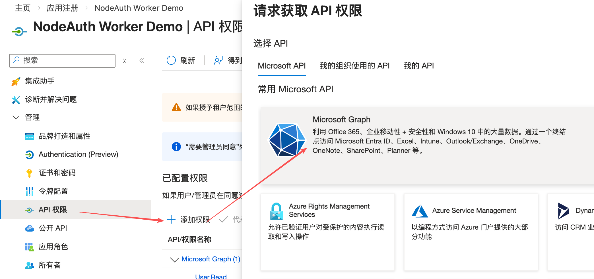Click the 刷新 refresh button
Screen dimensions: 594x279
coord(181,61)
